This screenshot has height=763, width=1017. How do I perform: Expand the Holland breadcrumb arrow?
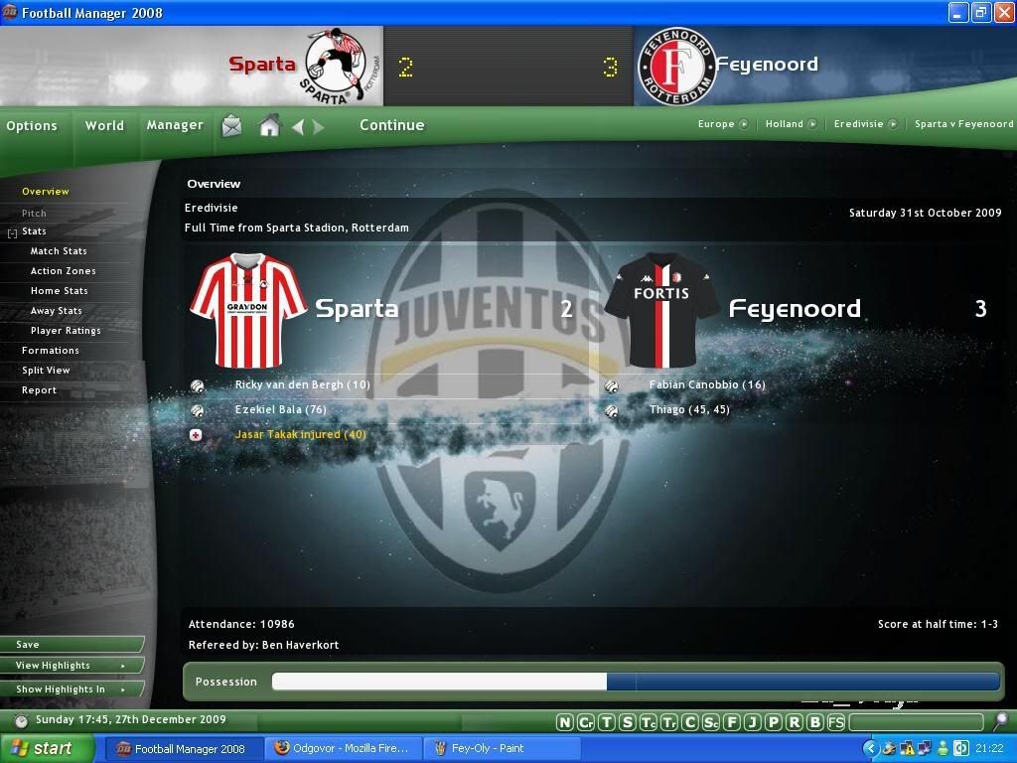(812, 124)
